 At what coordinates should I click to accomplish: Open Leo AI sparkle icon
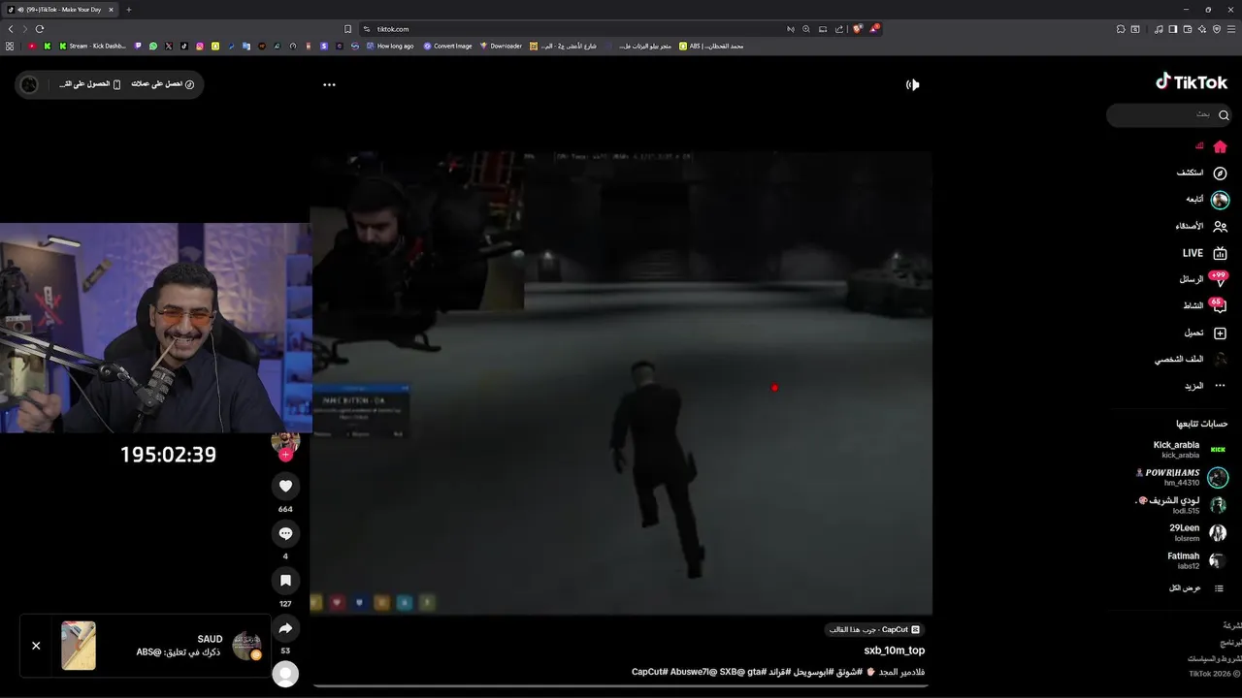1202,29
